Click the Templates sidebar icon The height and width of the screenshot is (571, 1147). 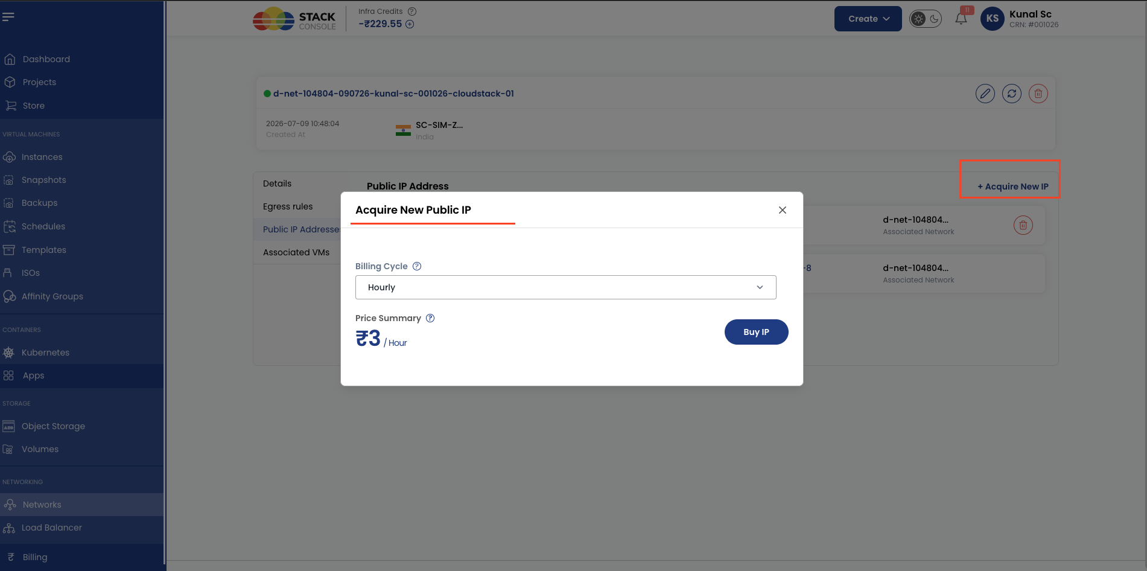(x=9, y=250)
